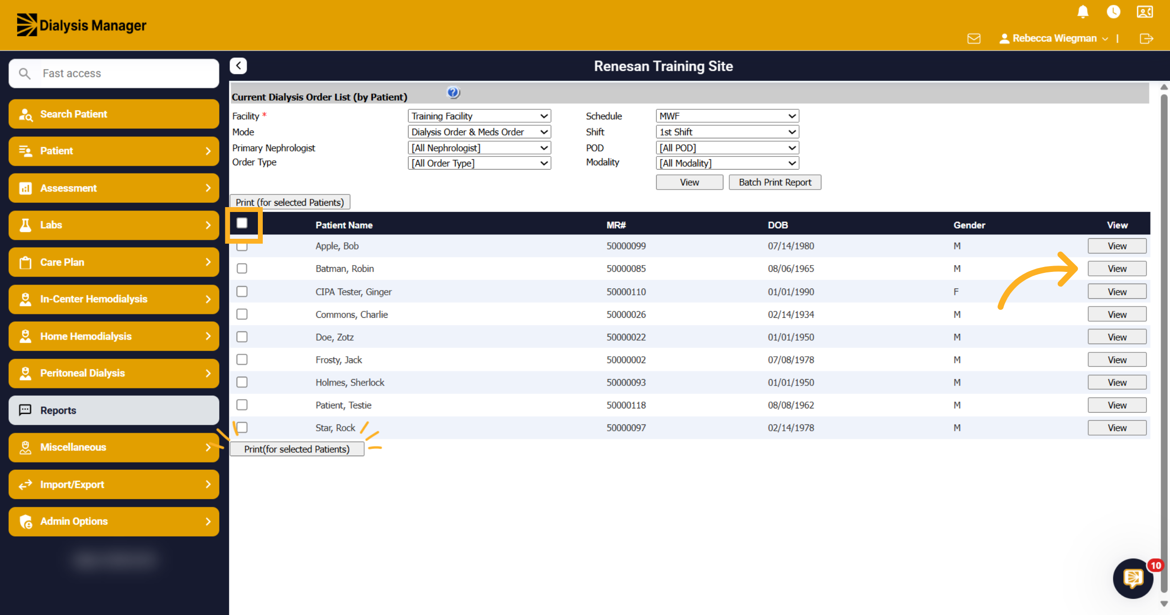Expand the In-Center Hemodialysis menu
1170x615 pixels.
[114, 299]
